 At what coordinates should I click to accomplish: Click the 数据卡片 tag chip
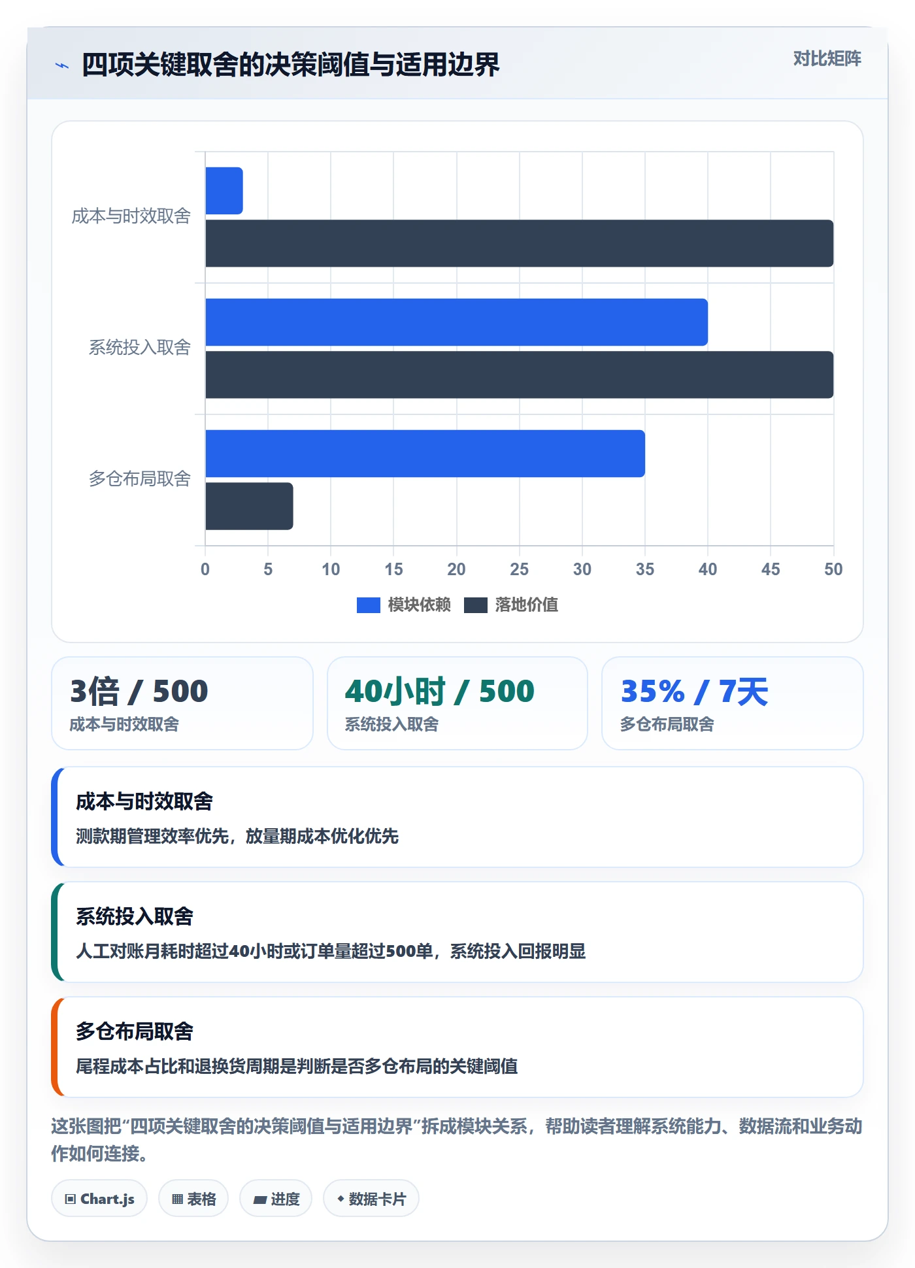click(371, 1199)
